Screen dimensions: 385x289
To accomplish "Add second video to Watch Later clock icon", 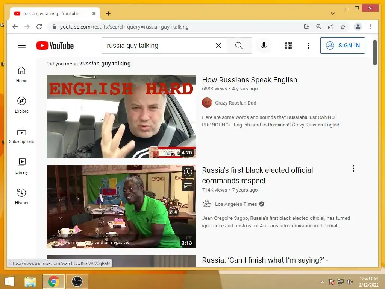I will 188,172.
